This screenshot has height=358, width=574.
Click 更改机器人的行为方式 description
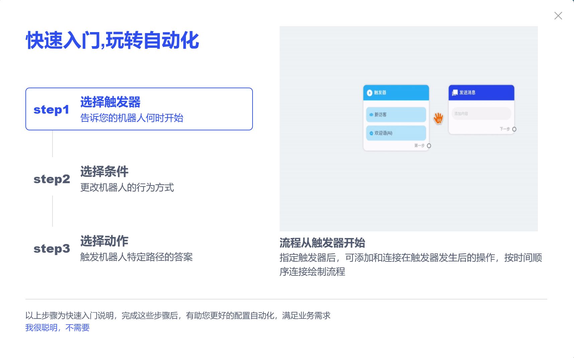point(127,188)
